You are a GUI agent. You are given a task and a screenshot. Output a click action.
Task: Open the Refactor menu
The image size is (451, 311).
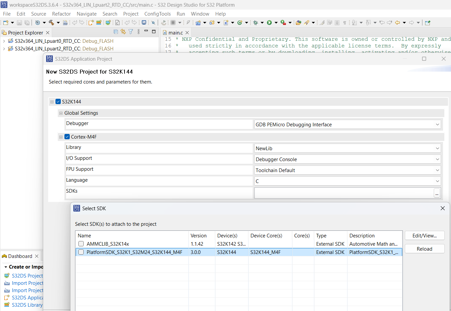pyautogui.click(x=61, y=14)
